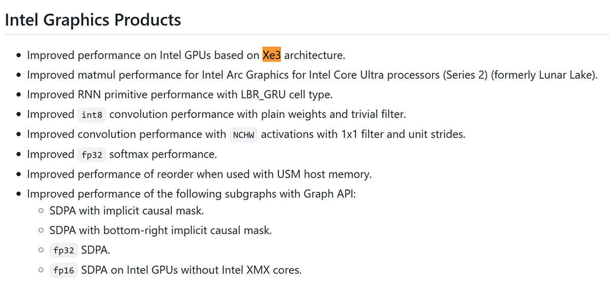Click the highlighted Xe3 text
This screenshot has height=286, width=610.
click(272, 54)
